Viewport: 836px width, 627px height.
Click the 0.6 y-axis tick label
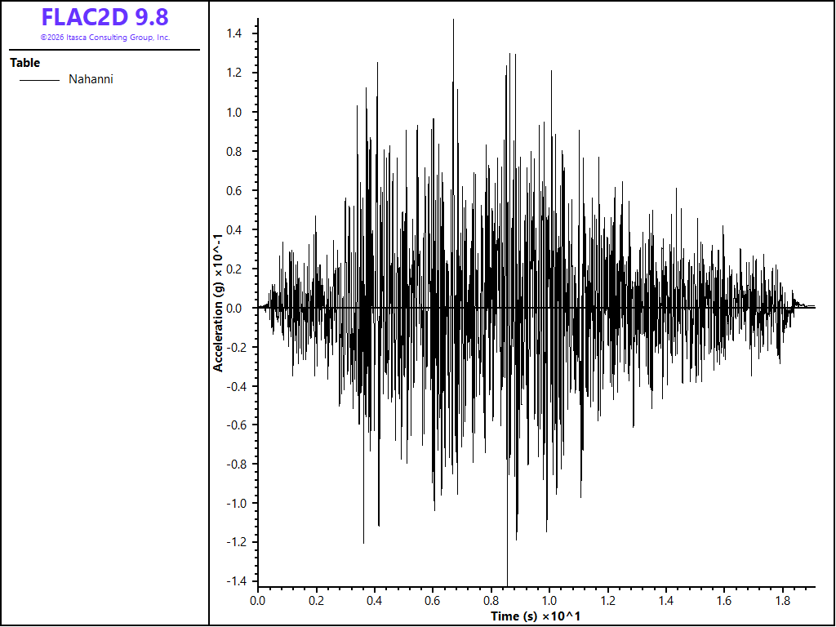point(234,190)
